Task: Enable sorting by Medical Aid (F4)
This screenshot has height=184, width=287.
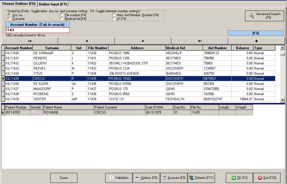Action: tap(62, 18)
